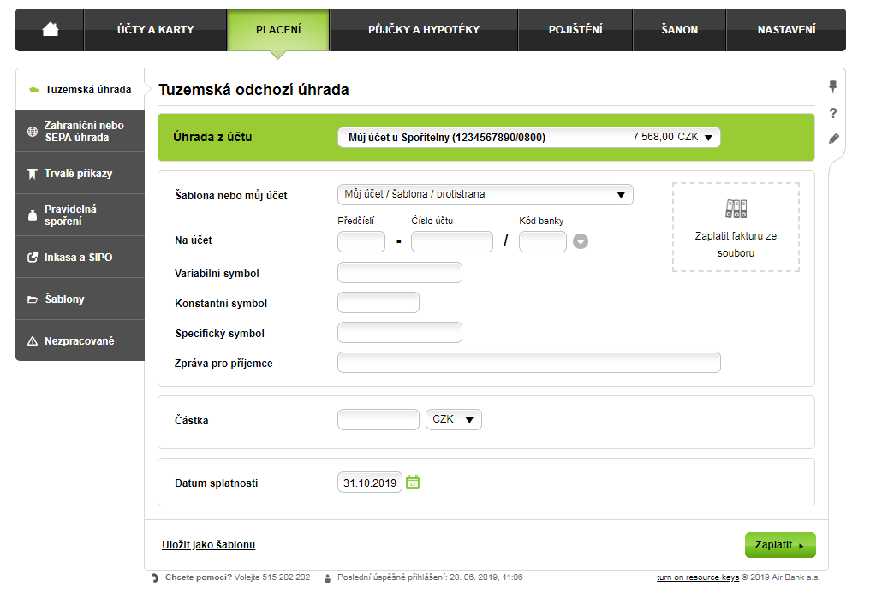
Task: Click turn on resource keys link
Action: coord(697,578)
